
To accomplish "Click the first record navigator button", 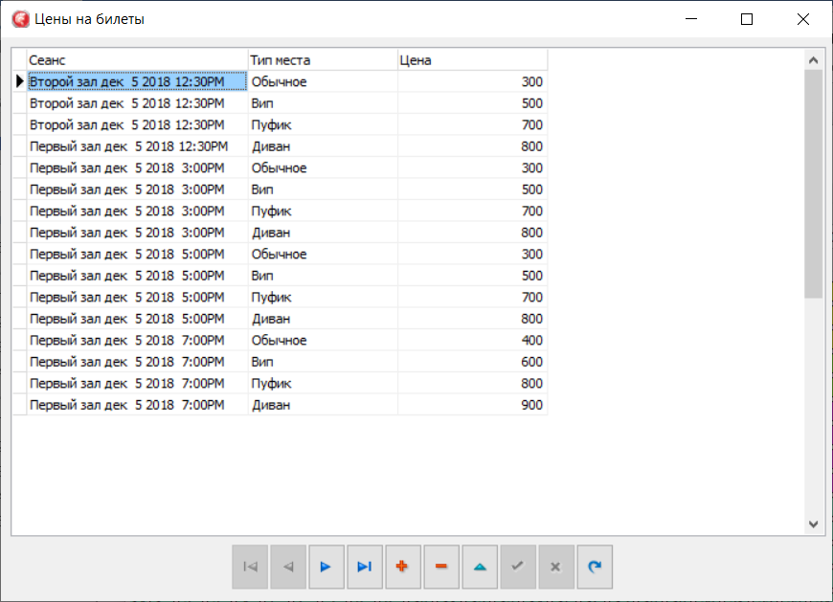I will coord(250,567).
